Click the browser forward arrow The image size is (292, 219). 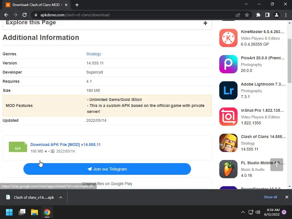(x=15, y=15)
